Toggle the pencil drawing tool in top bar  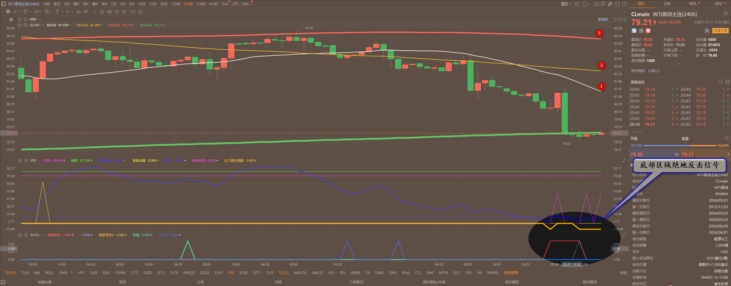tap(610, 4)
